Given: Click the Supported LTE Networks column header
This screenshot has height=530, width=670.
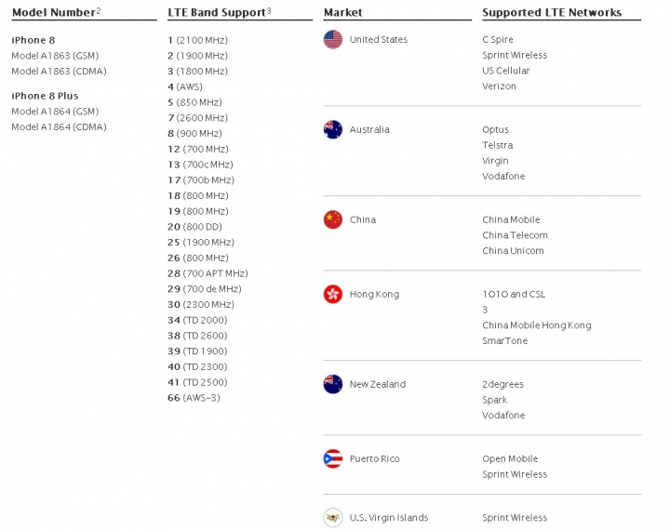Looking at the screenshot, I should pos(552,13).
